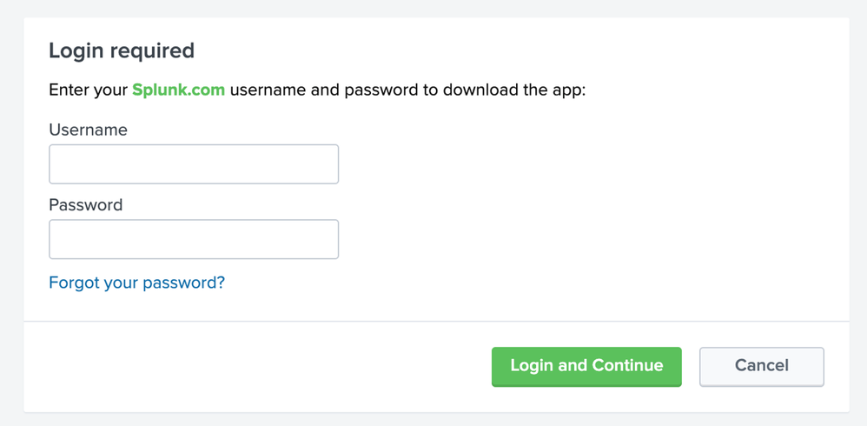867x426 pixels.
Task: Visit Splunk.com from the instruction sentence
Action: [178, 90]
